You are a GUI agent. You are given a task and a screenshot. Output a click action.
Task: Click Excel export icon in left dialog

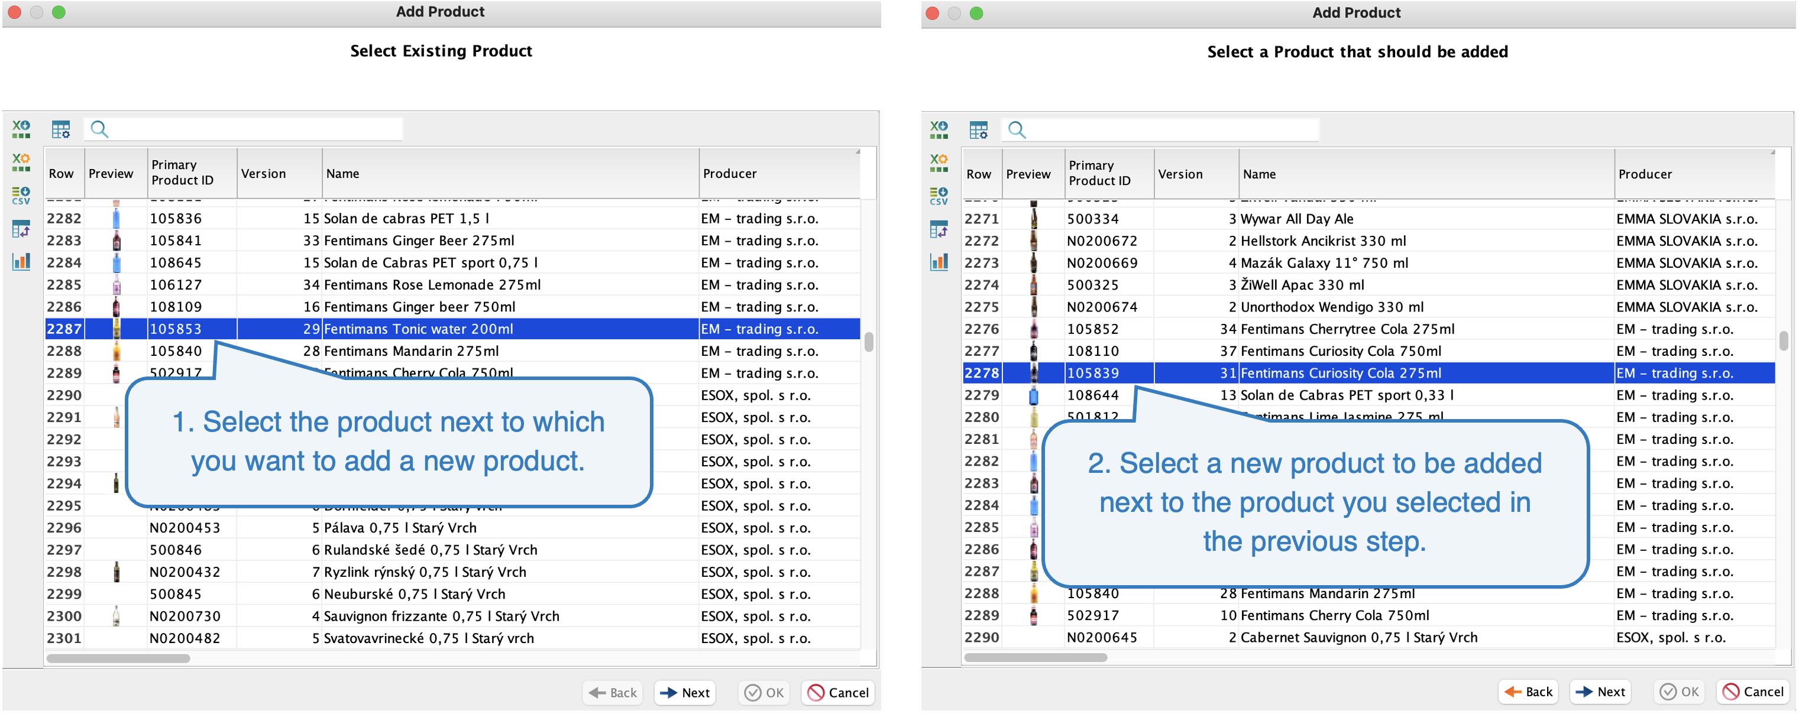[21, 129]
